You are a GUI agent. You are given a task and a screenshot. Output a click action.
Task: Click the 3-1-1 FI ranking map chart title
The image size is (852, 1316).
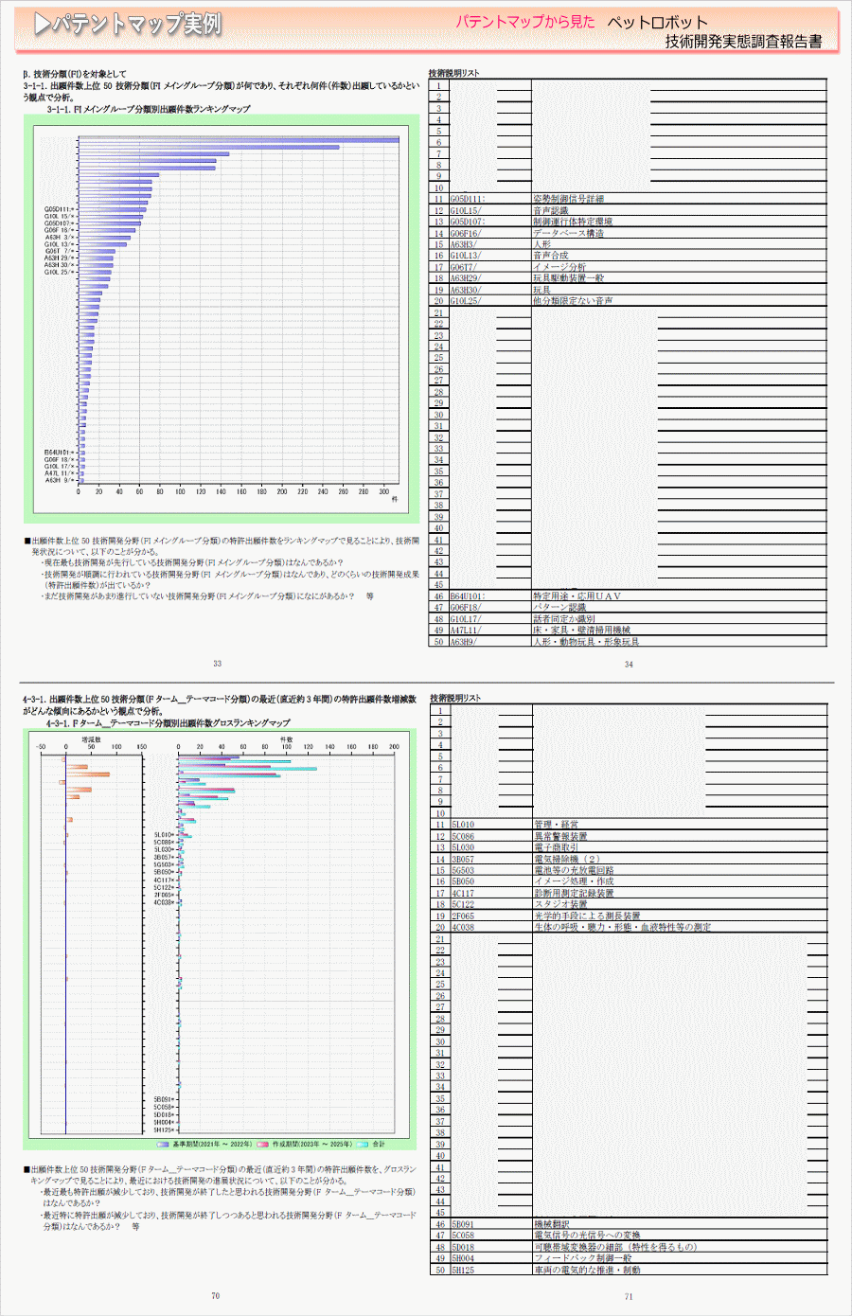click(149, 109)
